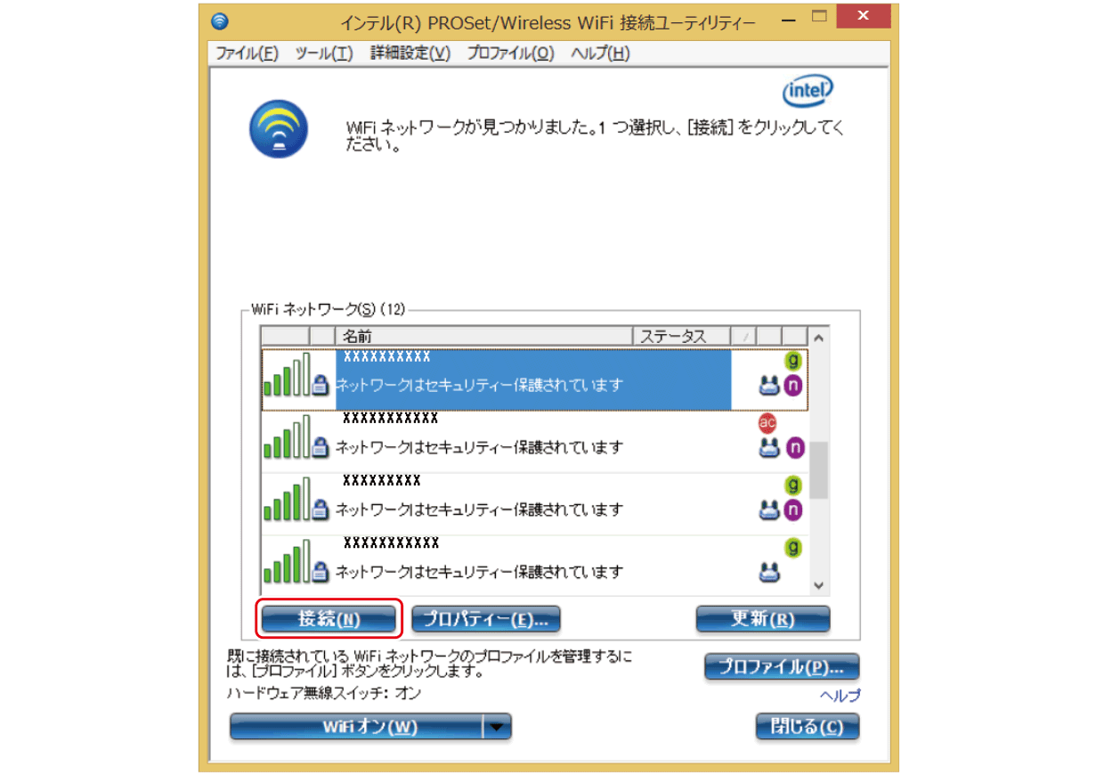The height and width of the screenshot is (775, 1104).
Task: Open the WiFi オン dropdown arrow
Action: pyautogui.click(x=498, y=727)
